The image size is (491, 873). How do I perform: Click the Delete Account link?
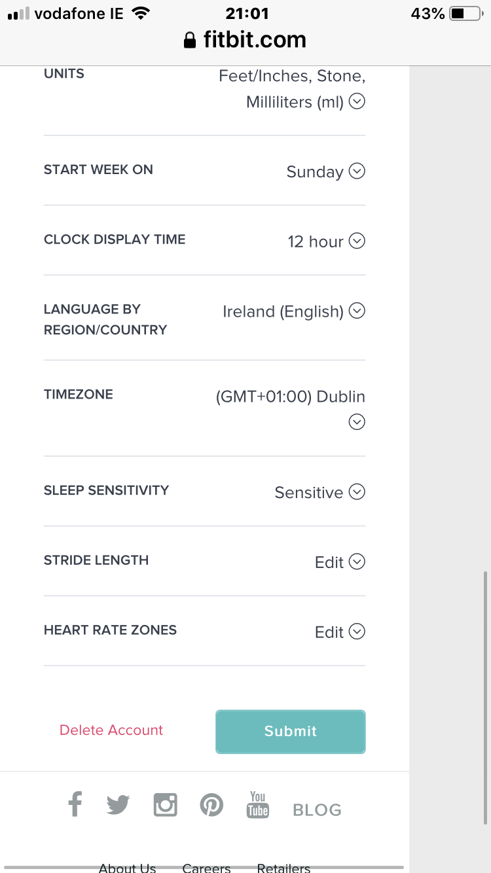pyautogui.click(x=111, y=730)
